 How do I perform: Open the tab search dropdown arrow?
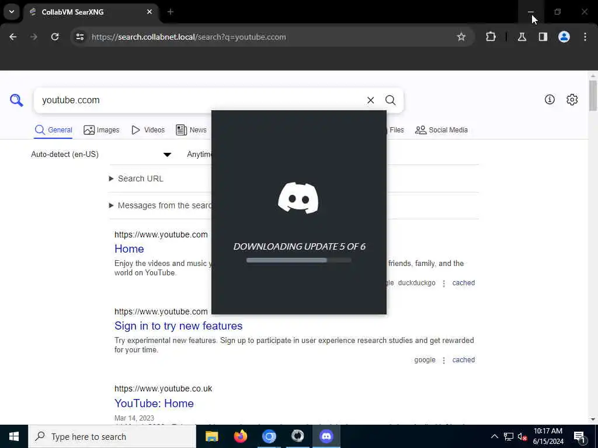tap(12, 12)
